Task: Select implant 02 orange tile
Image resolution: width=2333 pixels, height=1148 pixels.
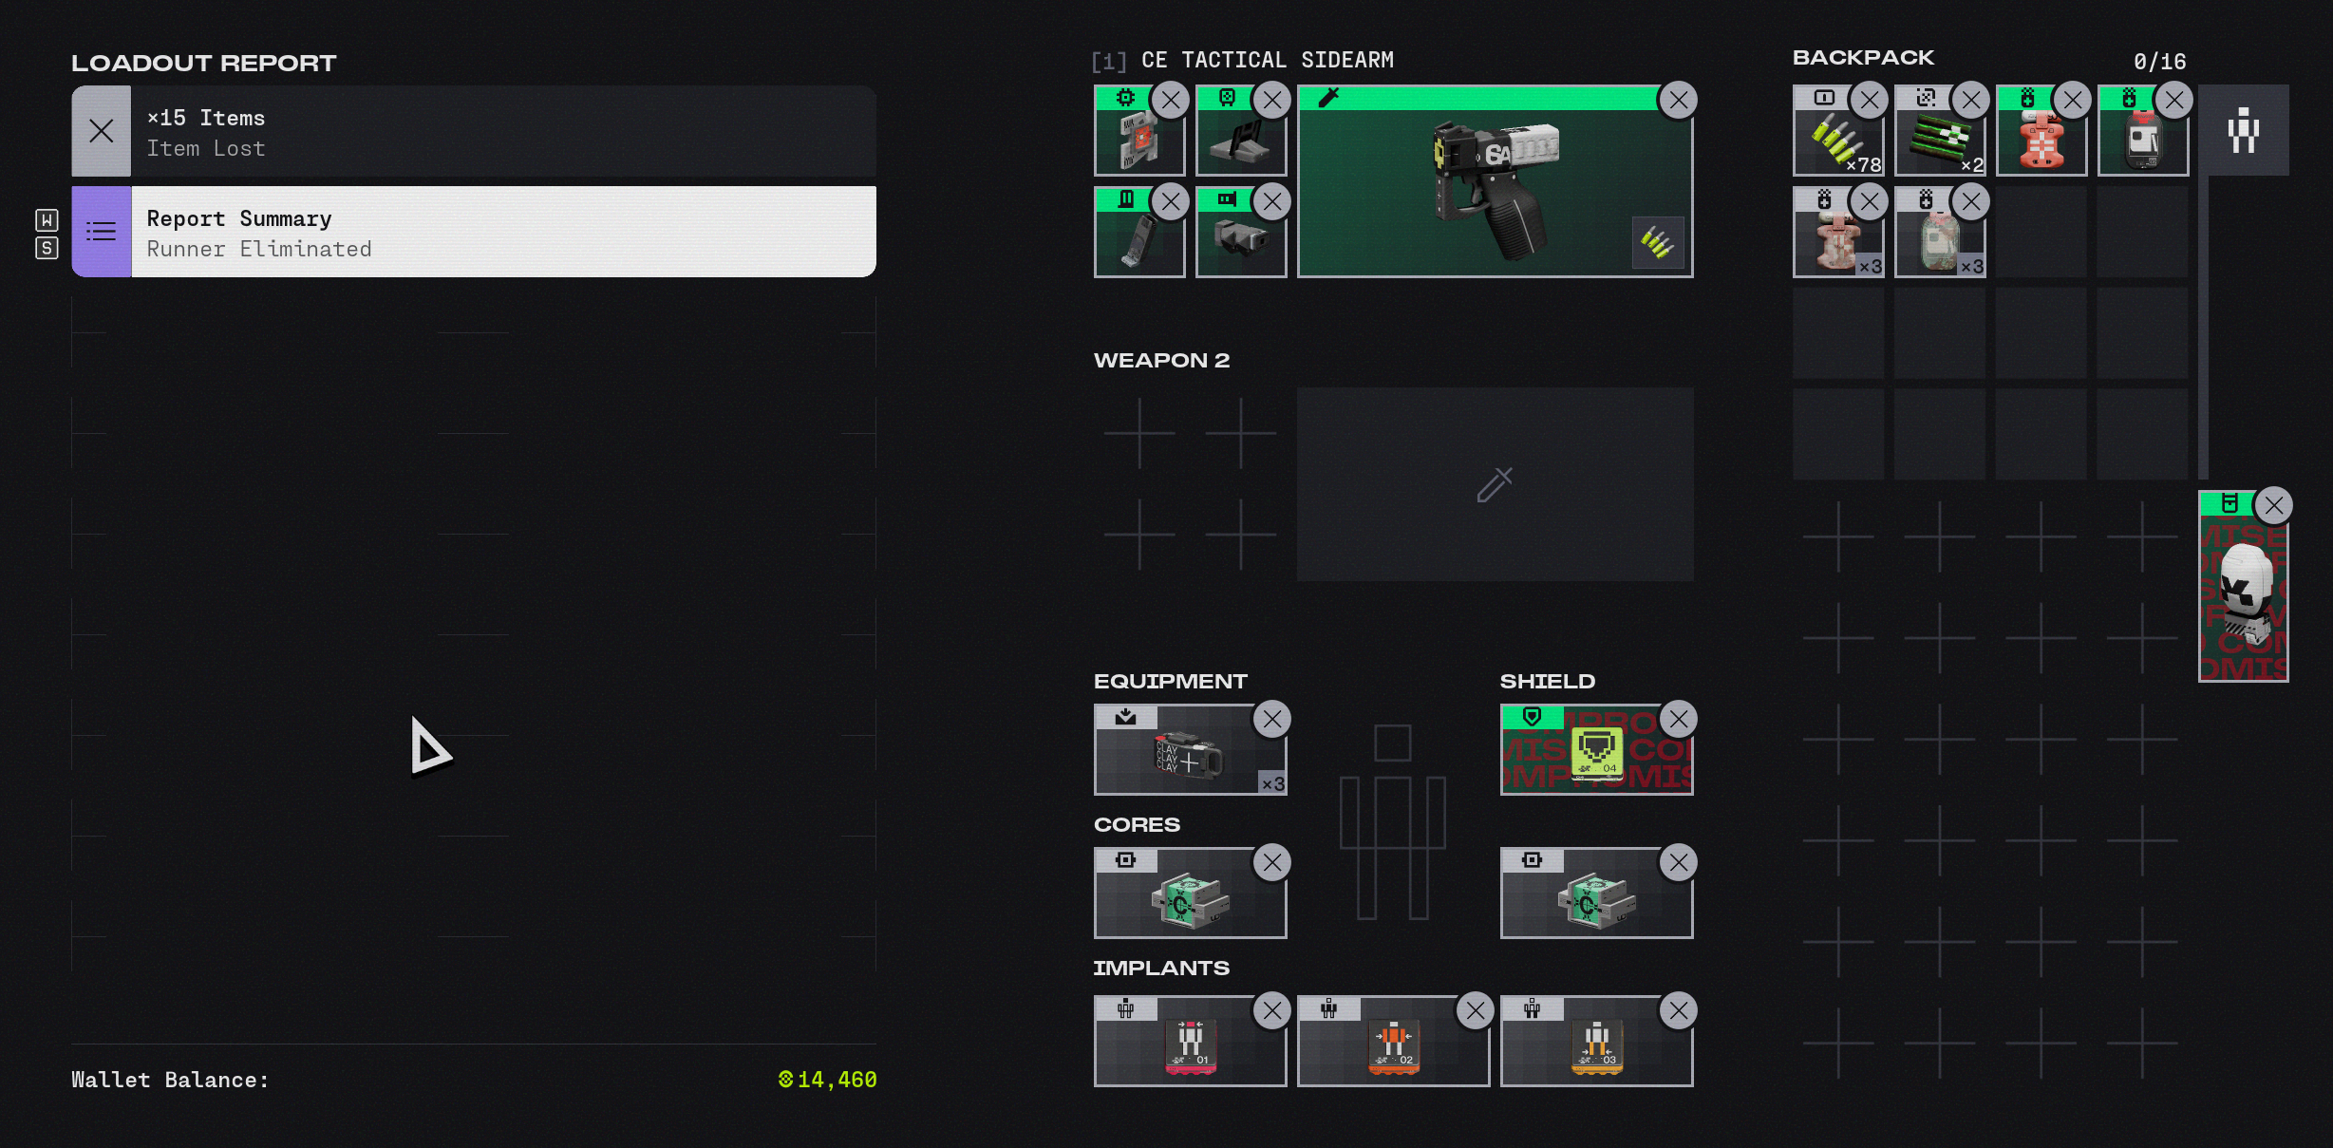Action: 1391,1044
